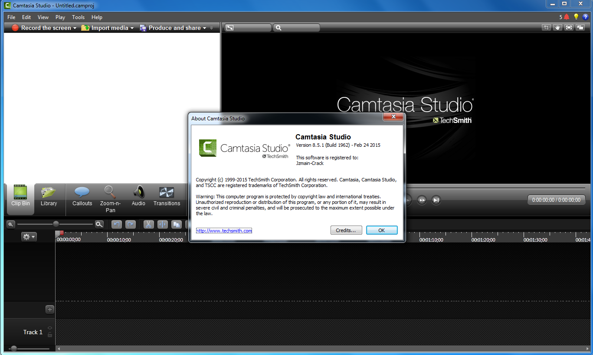Viewport: 593px width, 355px height.
Task: Open the timeline gear settings dropdown
Action: [x=29, y=237]
